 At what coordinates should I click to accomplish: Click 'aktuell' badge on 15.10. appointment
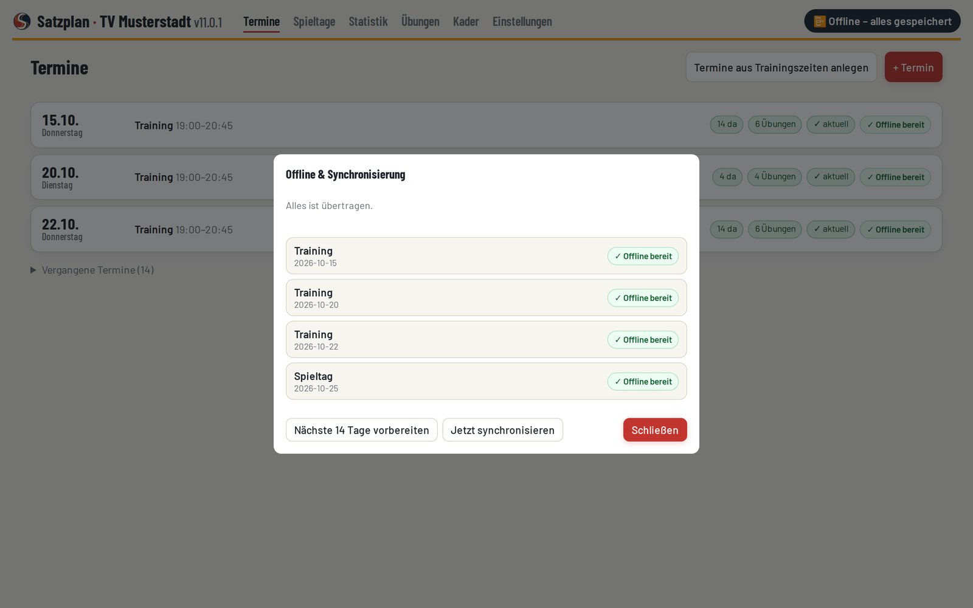click(x=831, y=124)
